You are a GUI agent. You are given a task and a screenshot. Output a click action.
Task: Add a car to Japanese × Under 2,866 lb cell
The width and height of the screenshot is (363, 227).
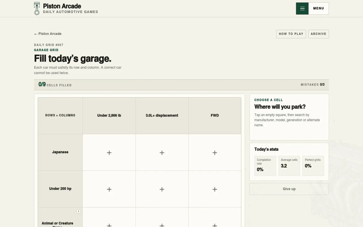coord(109,152)
